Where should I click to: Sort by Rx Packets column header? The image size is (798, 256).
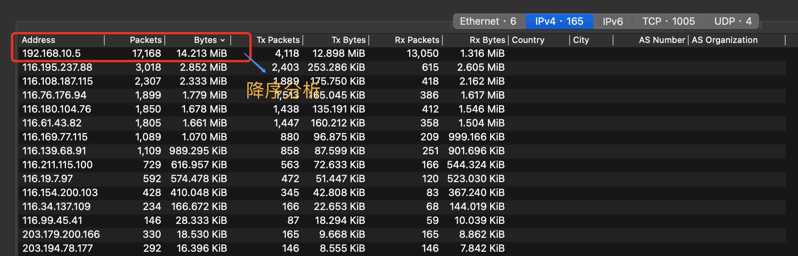417,40
